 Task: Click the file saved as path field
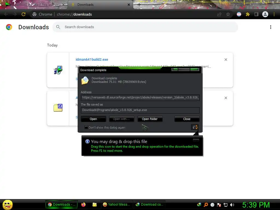tap(140, 110)
